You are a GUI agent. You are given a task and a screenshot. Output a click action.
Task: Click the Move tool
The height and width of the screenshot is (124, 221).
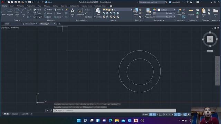tap(37, 10)
